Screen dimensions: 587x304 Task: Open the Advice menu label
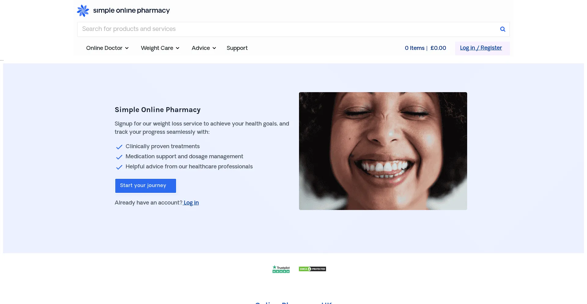[201, 48]
